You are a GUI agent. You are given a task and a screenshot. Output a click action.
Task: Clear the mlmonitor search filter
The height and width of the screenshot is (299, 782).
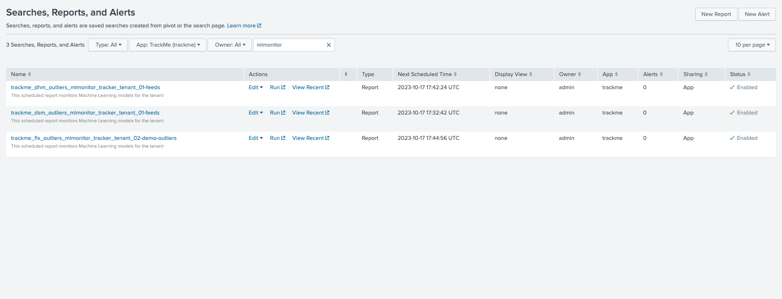[x=328, y=45]
